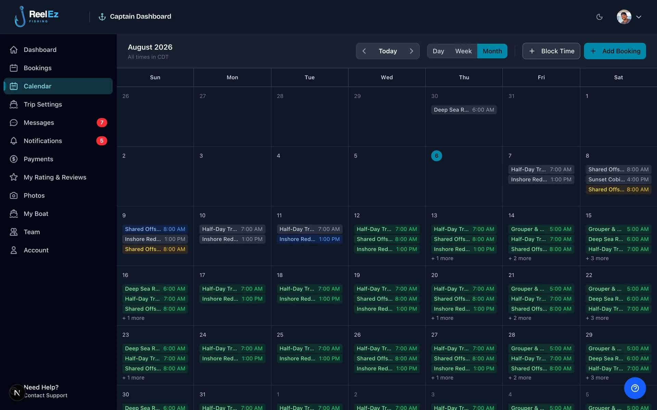
Task: Open yellow Shared Offs event on August 8
Action: (618, 189)
